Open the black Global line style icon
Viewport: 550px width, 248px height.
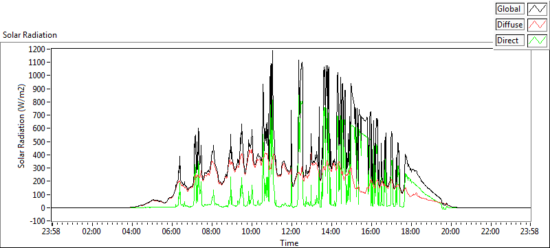coord(537,9)
